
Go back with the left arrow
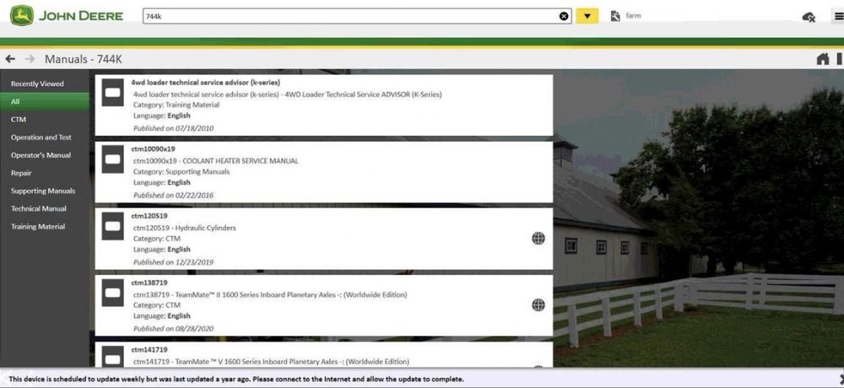coord(9,59)
